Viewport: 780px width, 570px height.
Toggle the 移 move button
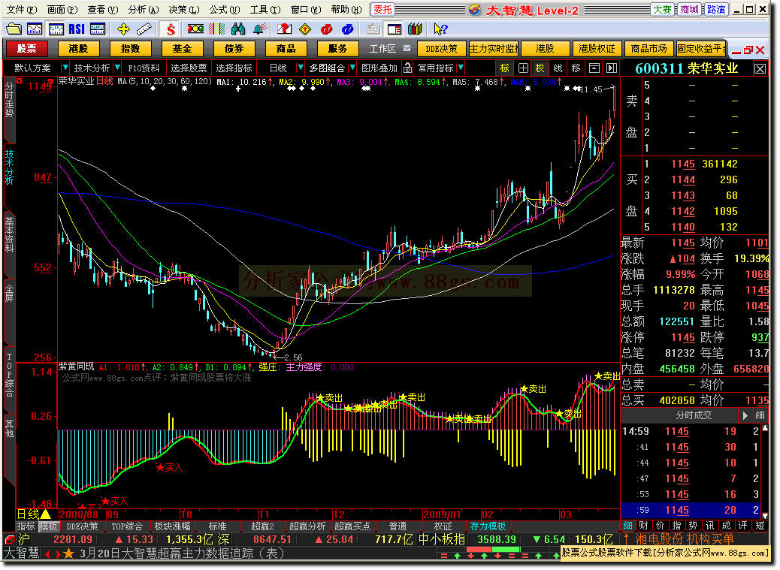(576, 68)
